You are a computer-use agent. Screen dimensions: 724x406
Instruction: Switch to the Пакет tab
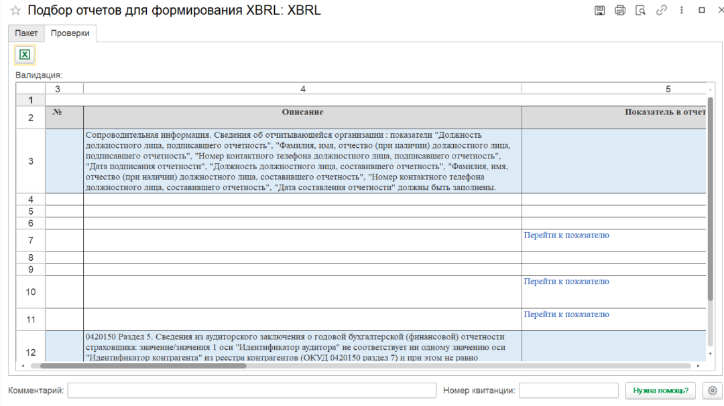[x=26, y=33]
